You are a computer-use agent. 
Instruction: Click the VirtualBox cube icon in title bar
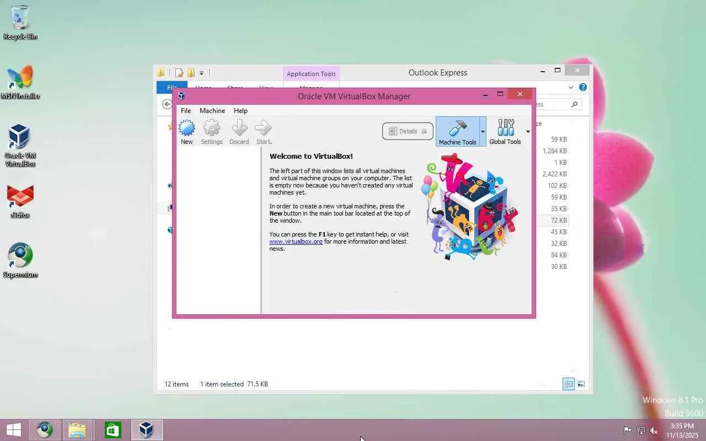pyautogui.click(x=181, y=96)
